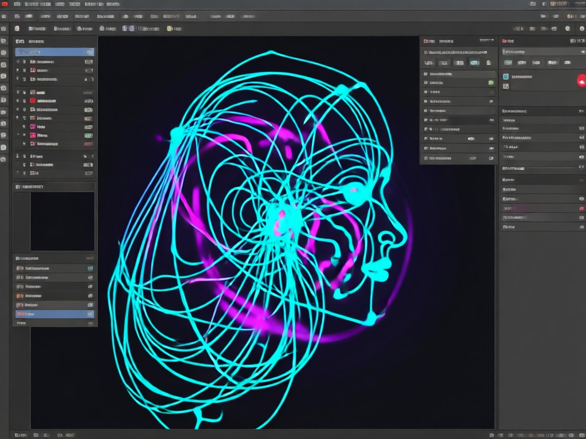Toggle the green checkbox in the center-right panel
The width and height of the screenshot is (586, 439).
tap(491, 82)
